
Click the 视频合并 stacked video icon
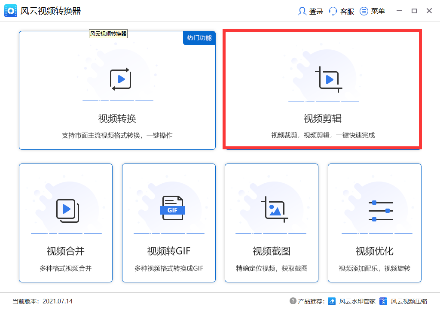click(67, 211)
